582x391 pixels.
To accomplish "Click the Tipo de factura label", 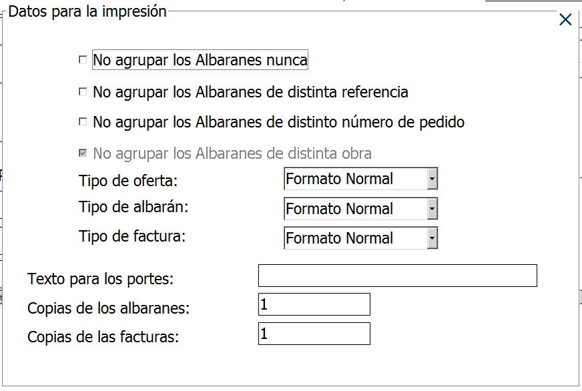I will tap(132, 236).
